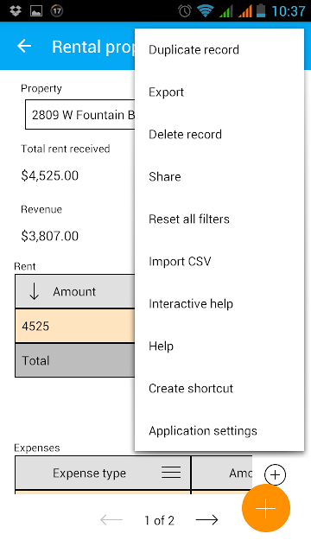Screen dimensions: 311x553
Task: Go to next record with right arrow
Action: (207, 520)
